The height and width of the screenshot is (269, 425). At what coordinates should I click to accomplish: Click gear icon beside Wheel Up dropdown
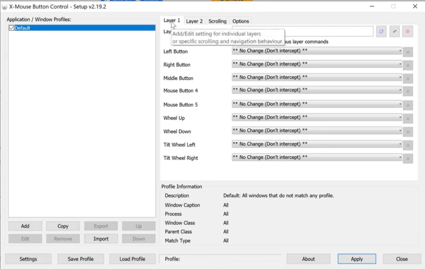pyautogui.click(x=408, y=118)
